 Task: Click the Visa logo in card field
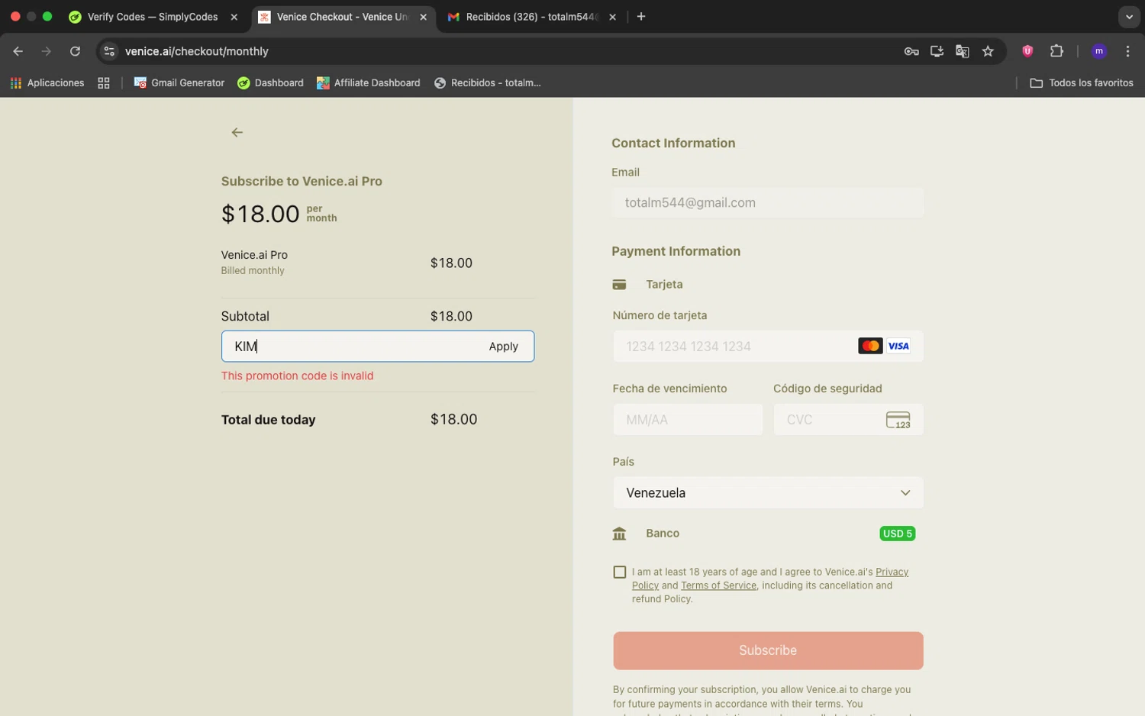[x=898, y=346]
